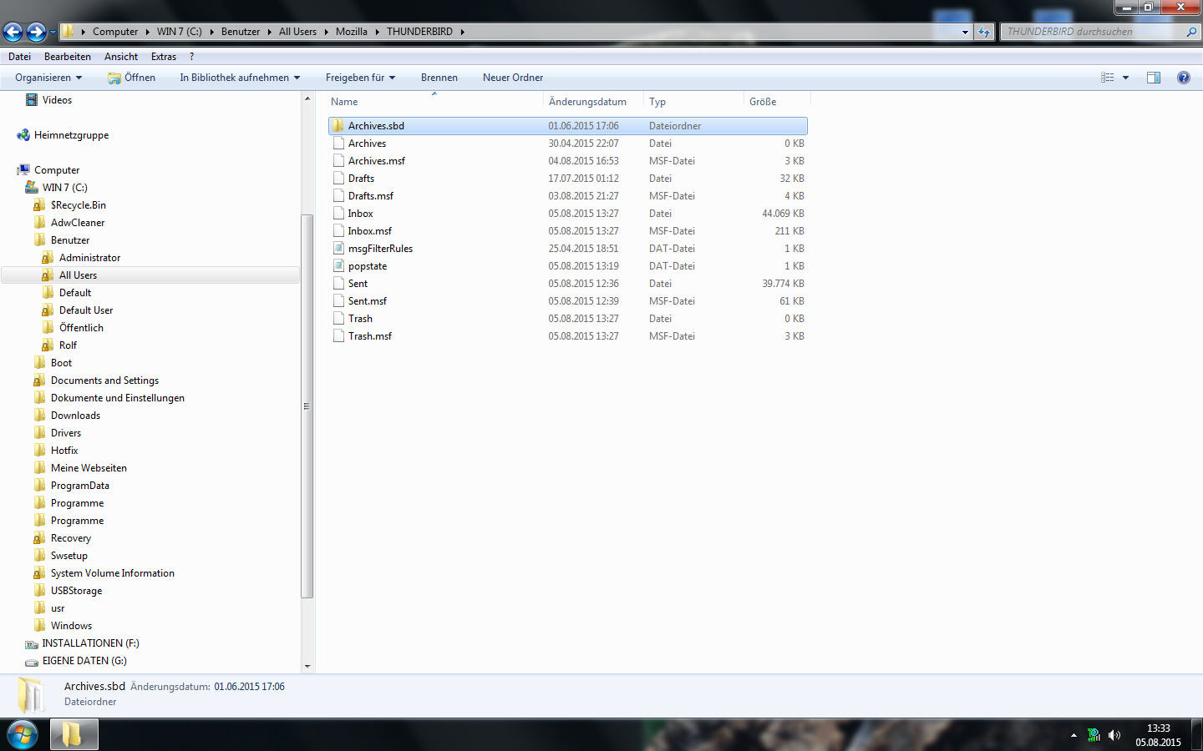The height and width of the screenshot is (751, 1203).
Task: Open the help question mark icon
Action: pos(1183,78)
